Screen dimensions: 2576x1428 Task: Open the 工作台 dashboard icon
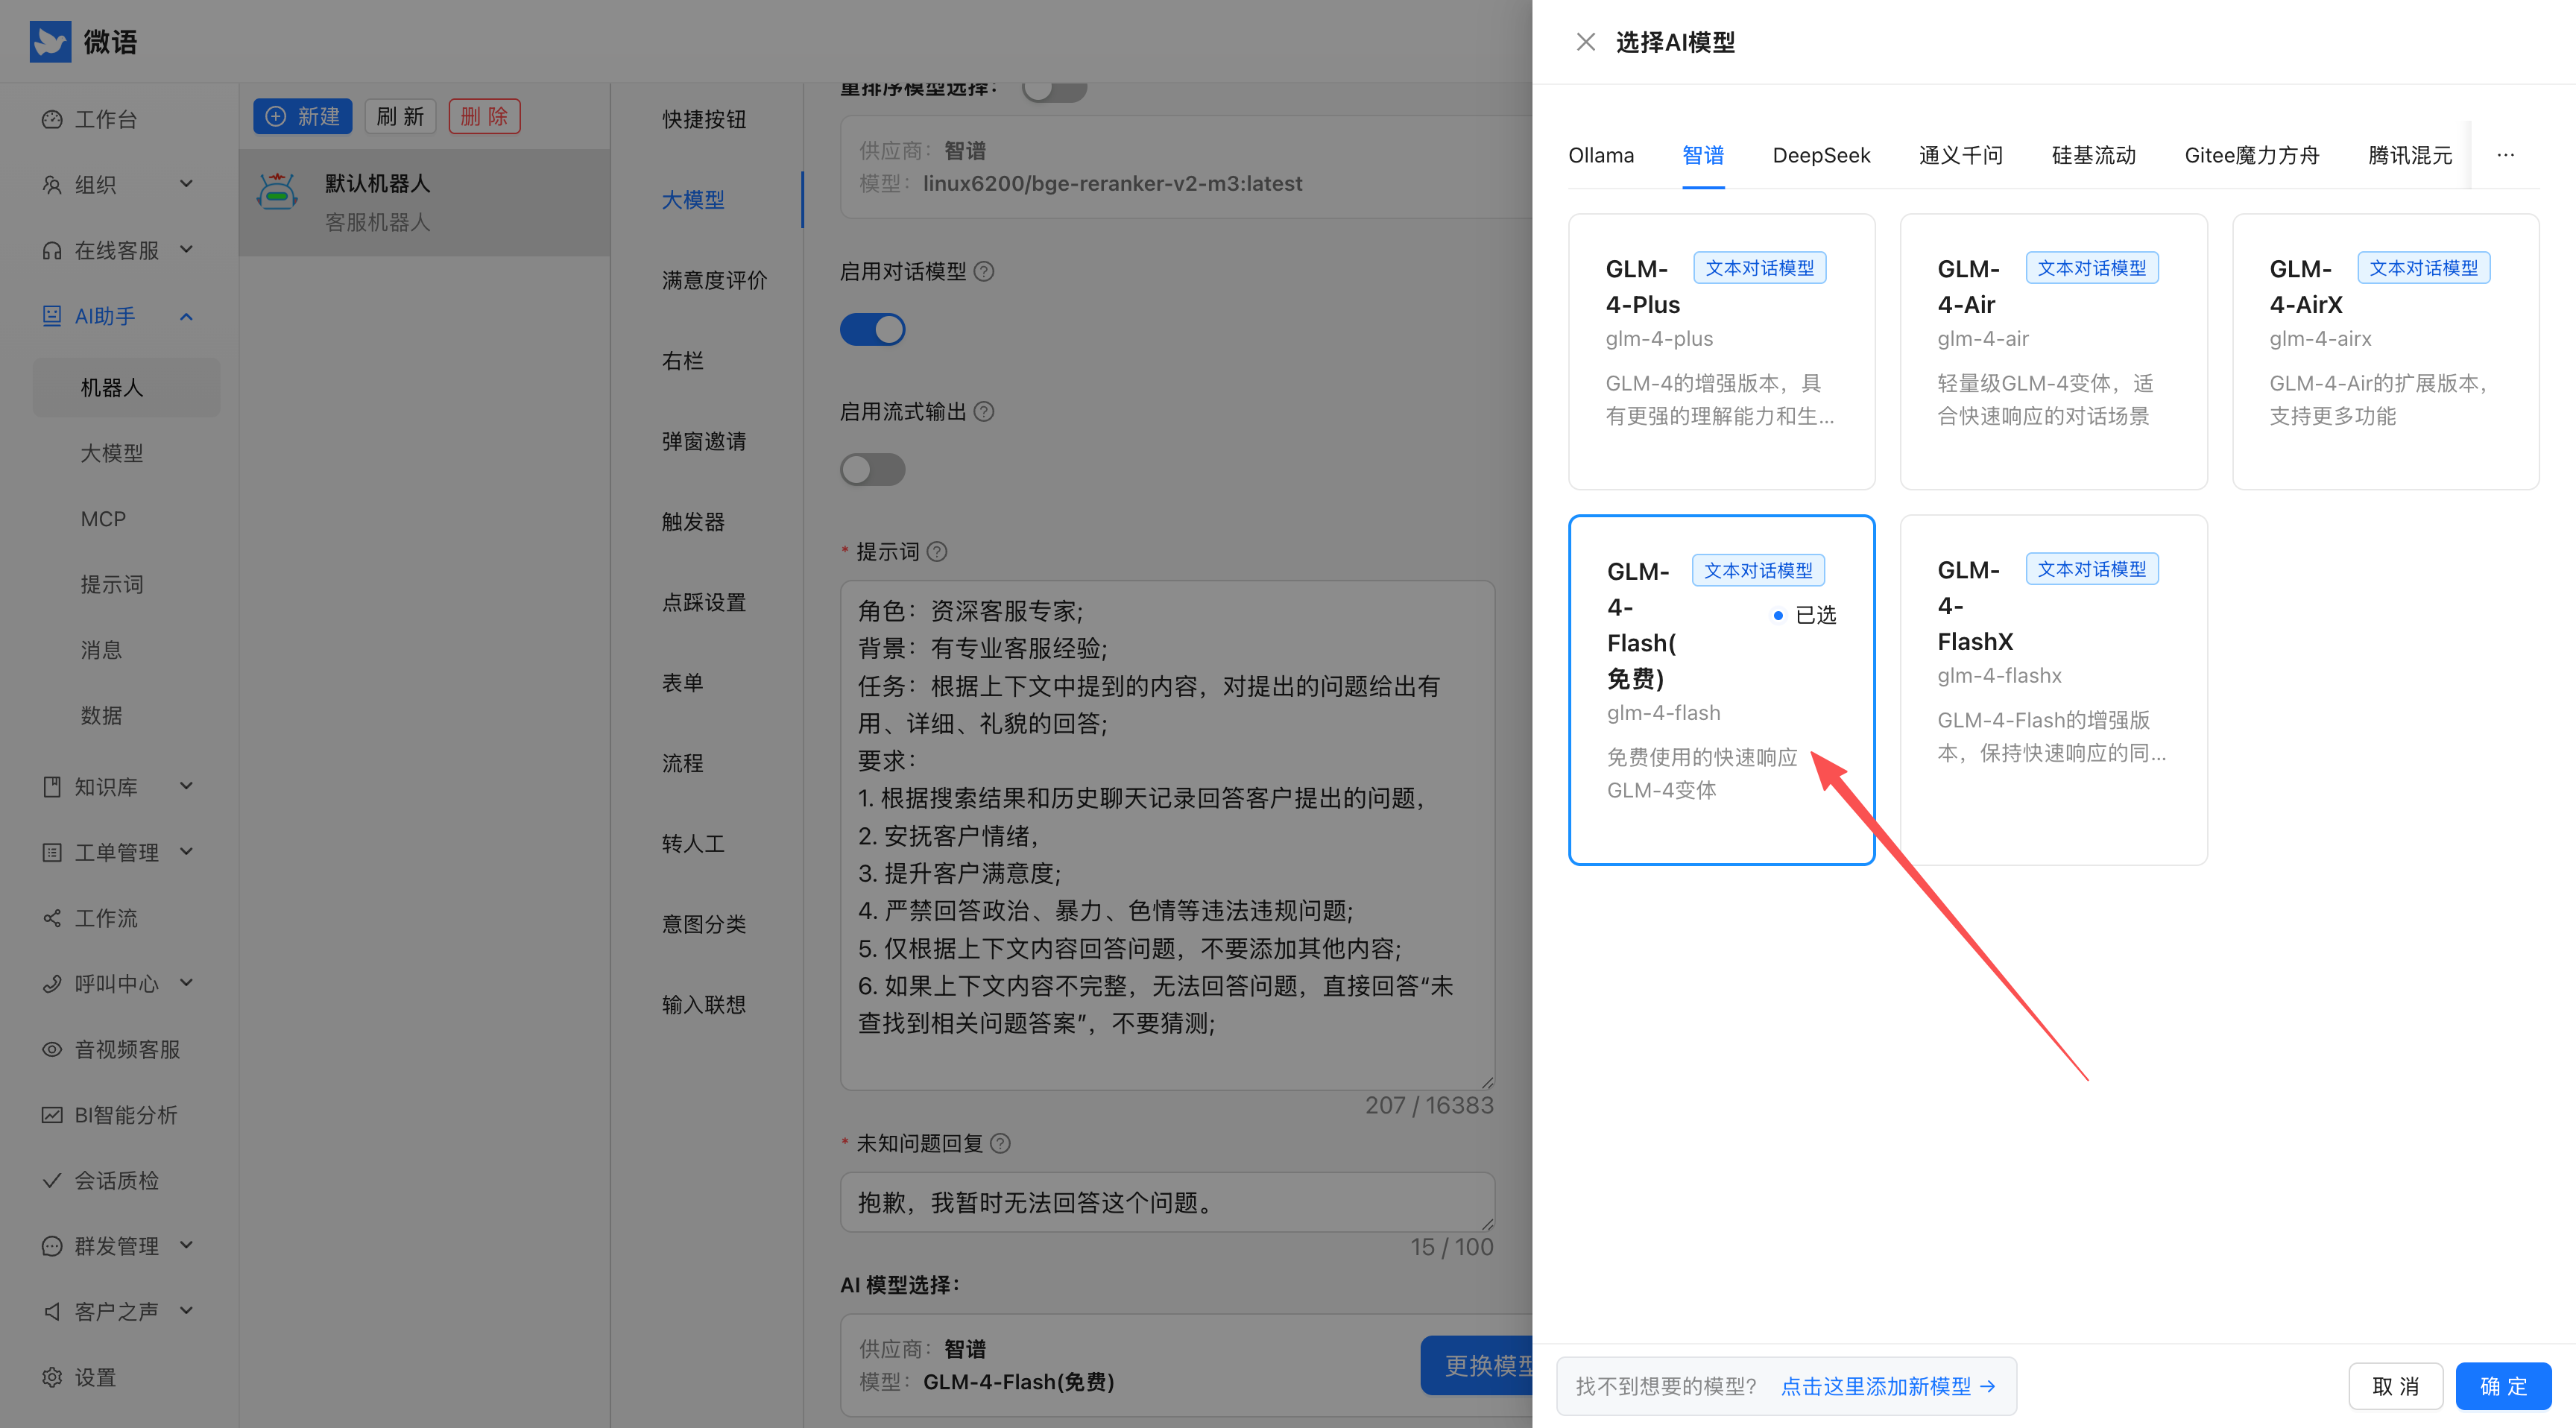pyautogui.click(x=52, y=119)
